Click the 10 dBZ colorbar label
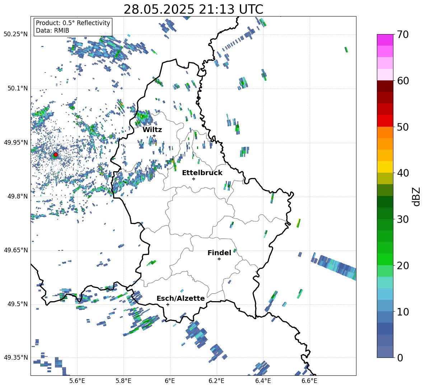 (402, 312)
